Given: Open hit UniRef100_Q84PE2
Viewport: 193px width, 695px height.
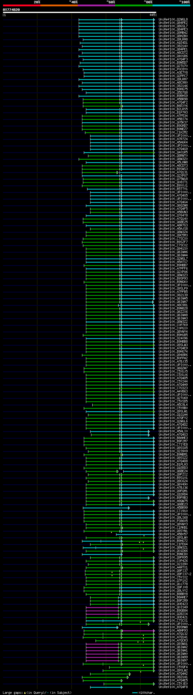Looking at the screenshot, I should click(173, 23).
